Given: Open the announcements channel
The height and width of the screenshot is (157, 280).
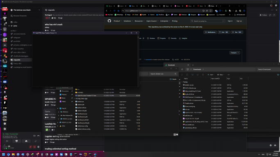Looking at the screenshot, I should tap(19, 34).
